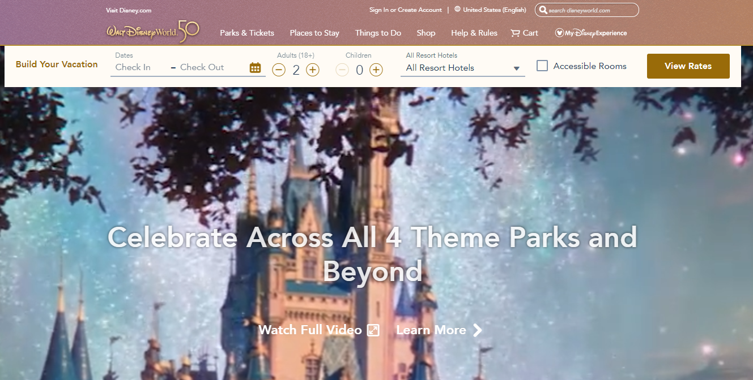
Task: Open the Things to Do menu
Action: coord(378,33)
